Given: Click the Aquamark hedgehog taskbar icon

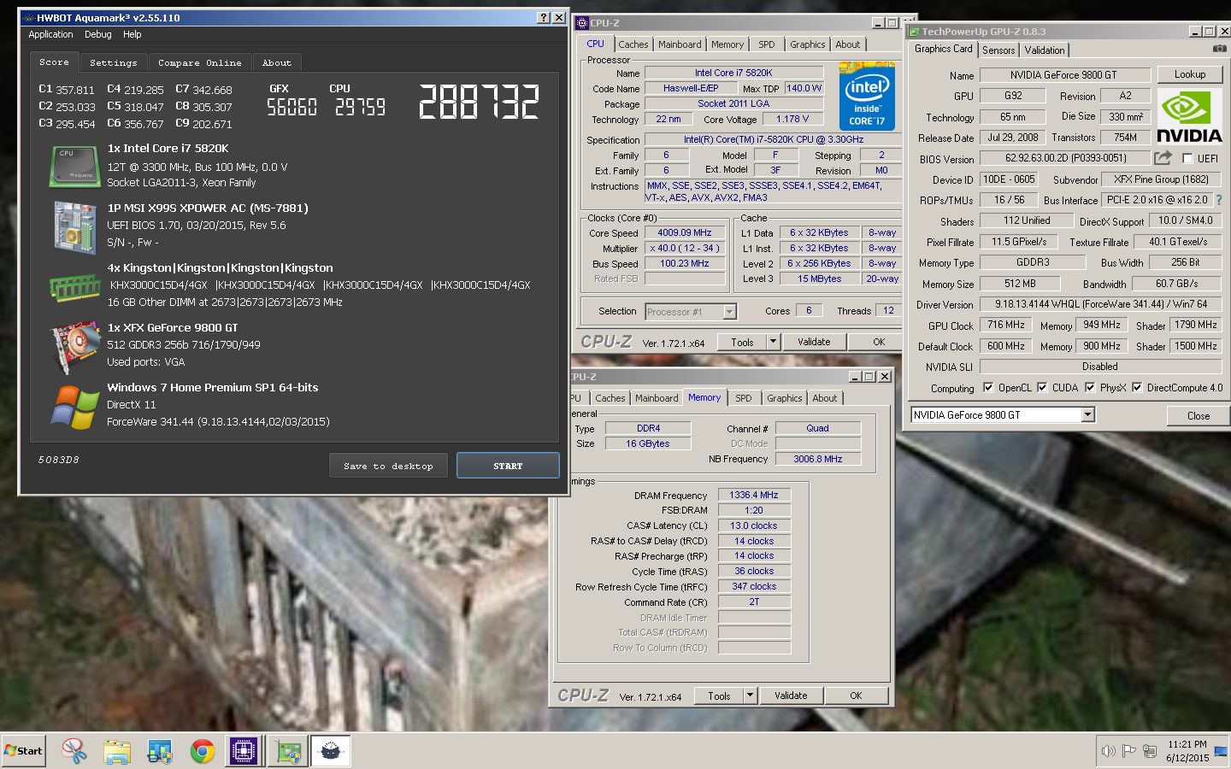Looking at the screenshot, I should pyautogui.click(x=330, y=751).
